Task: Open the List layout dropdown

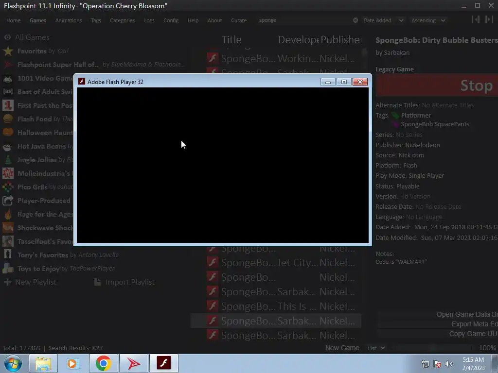Action: pyautogui.click(x=376, y=348)
